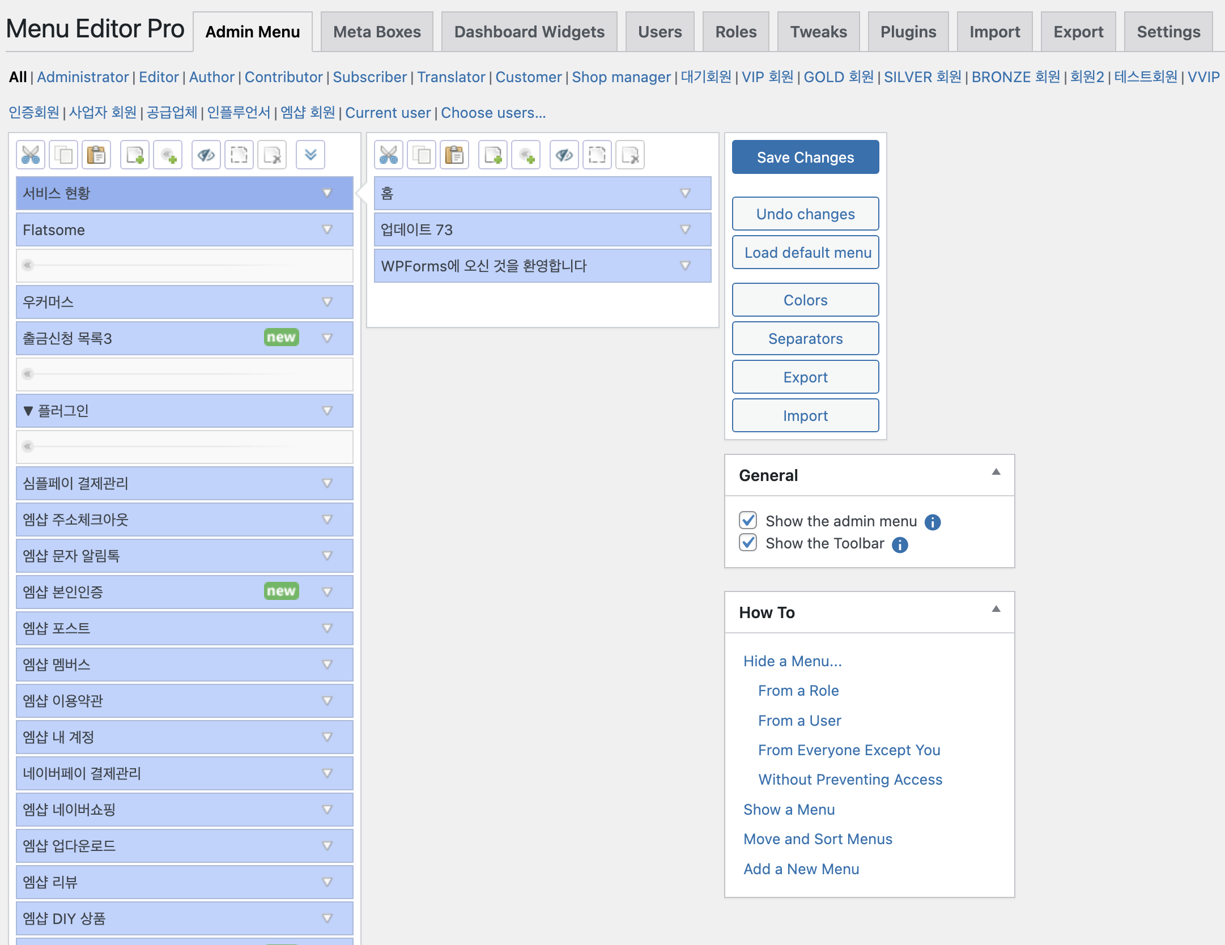Open the Colors settings button
The image size is (1225, 945).
tap(805, 300)
